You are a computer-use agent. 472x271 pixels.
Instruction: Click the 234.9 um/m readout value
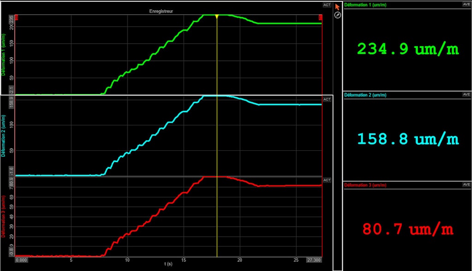click(407, 48)
